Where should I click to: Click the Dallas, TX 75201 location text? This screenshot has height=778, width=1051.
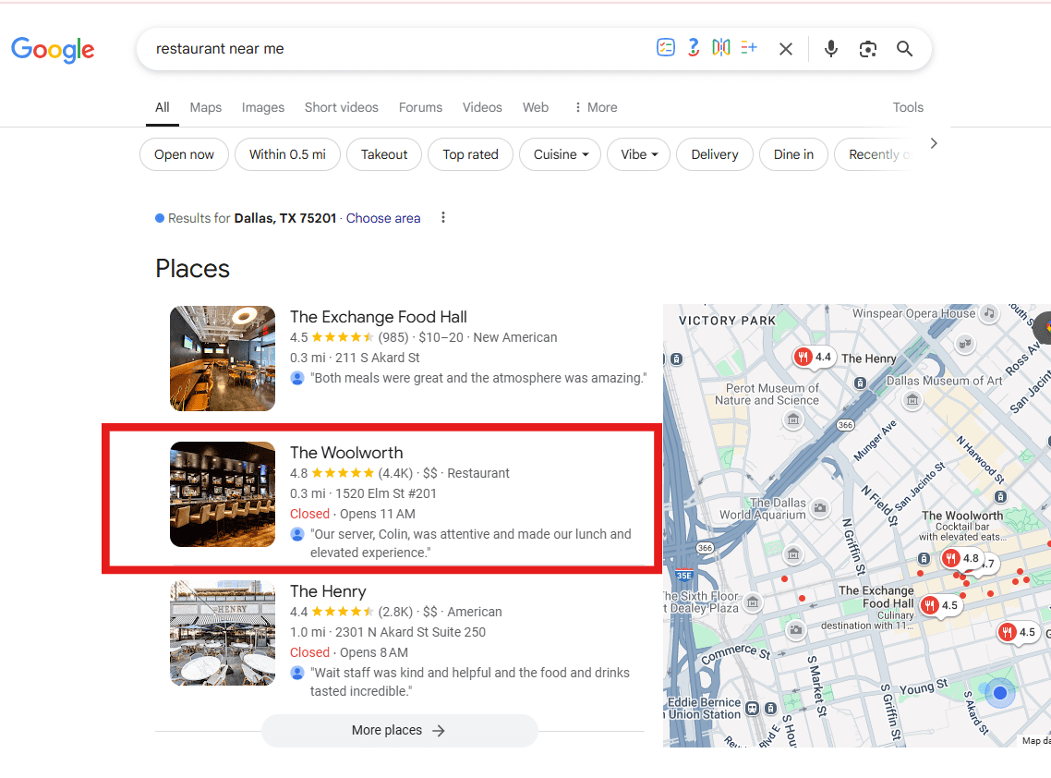284,218
